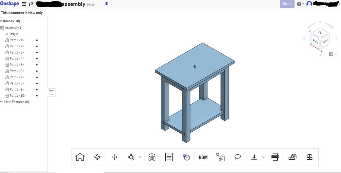Select Part 1 <4> instance
This screenshot has width=341, height=173.
(17, 58)
